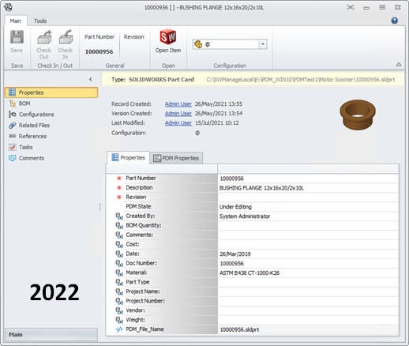Open Admin User link beside Version Created
409x346 pixels.
point(178,114)
